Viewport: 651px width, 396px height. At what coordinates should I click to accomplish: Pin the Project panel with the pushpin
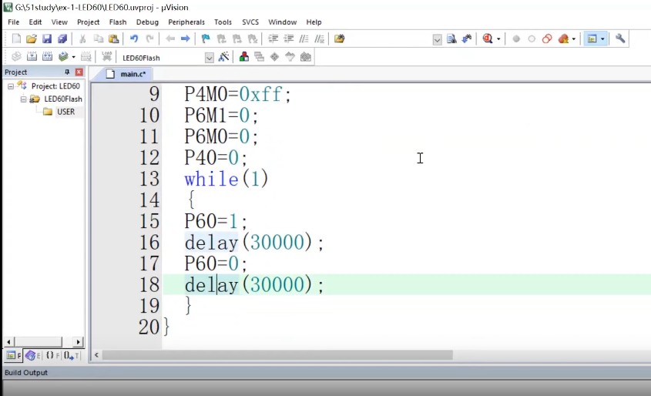coord(67,72)
